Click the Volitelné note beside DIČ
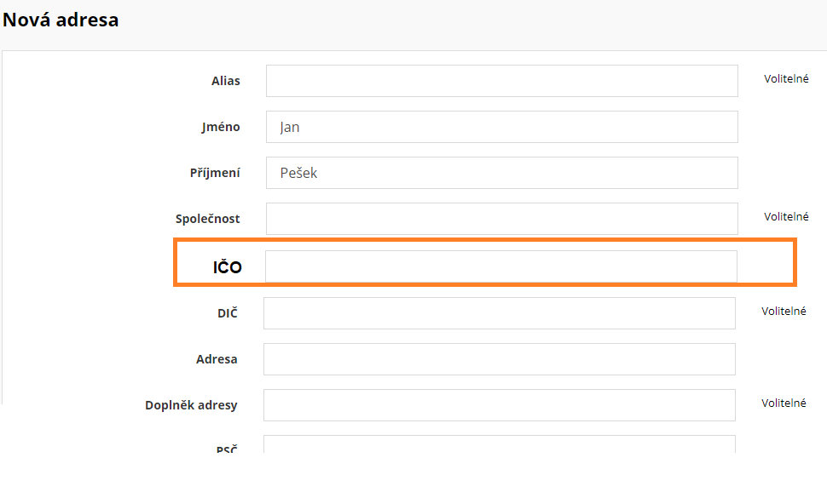Viewport: 827px width, 492px height. 784,312
